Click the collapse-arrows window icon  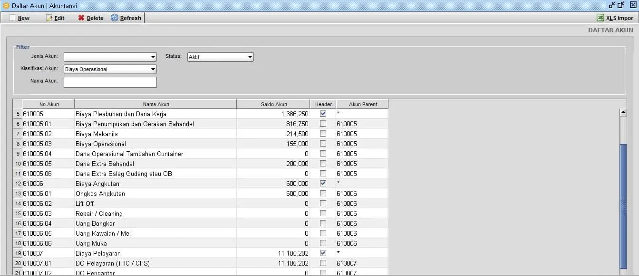612,5
